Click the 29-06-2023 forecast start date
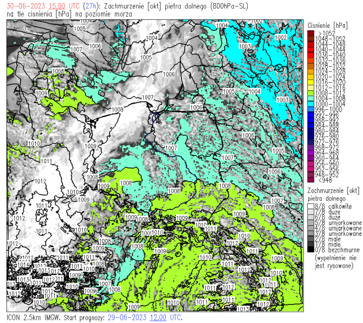This screenshot has height=323, width=363. pyautogui.click(x=128, y=317)
